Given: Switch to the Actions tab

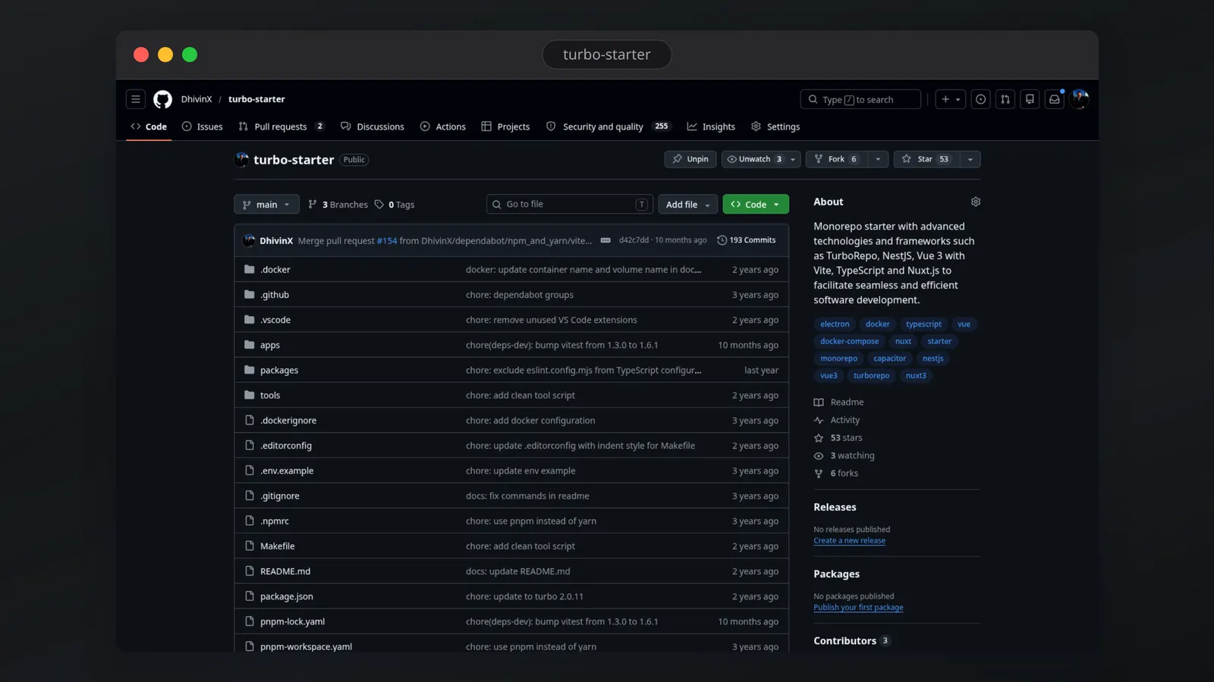Looking at the screenshot, I should click(443, 127).
